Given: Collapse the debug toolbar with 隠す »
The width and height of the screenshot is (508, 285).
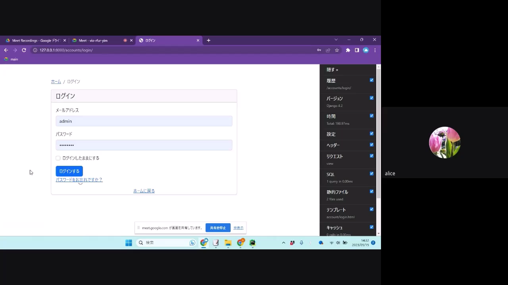Looking at the screenshot, I should pos(332,70).
